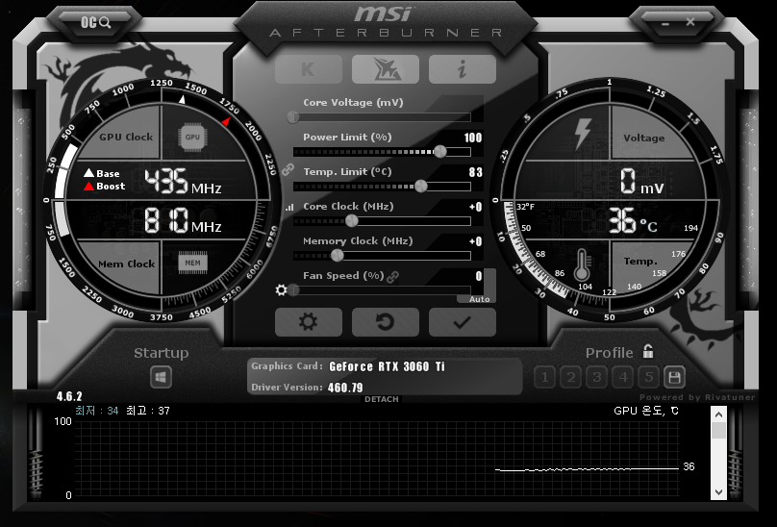Click the Memory Clock offset +0 value
777x527 pixels.
pyautogui.click(x=476, y=242)
